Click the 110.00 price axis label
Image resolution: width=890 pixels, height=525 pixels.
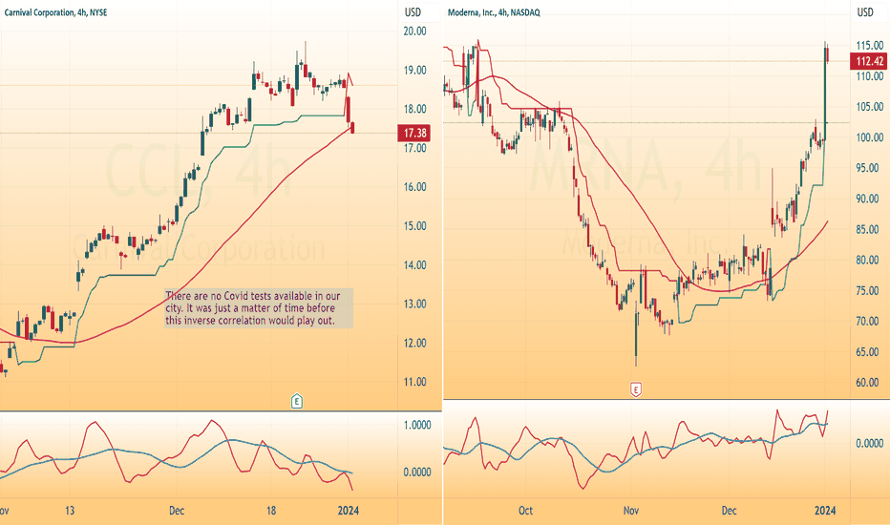(870, 76)
